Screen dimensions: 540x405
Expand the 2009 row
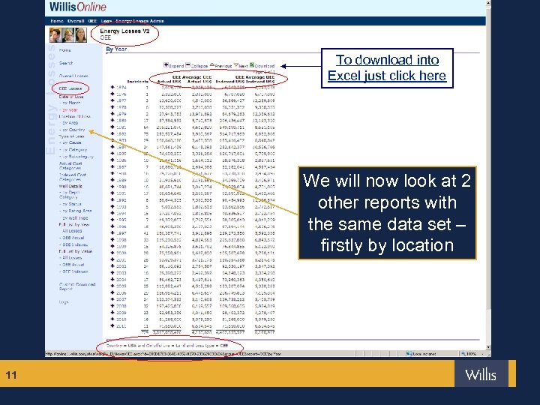coord(112,312)
